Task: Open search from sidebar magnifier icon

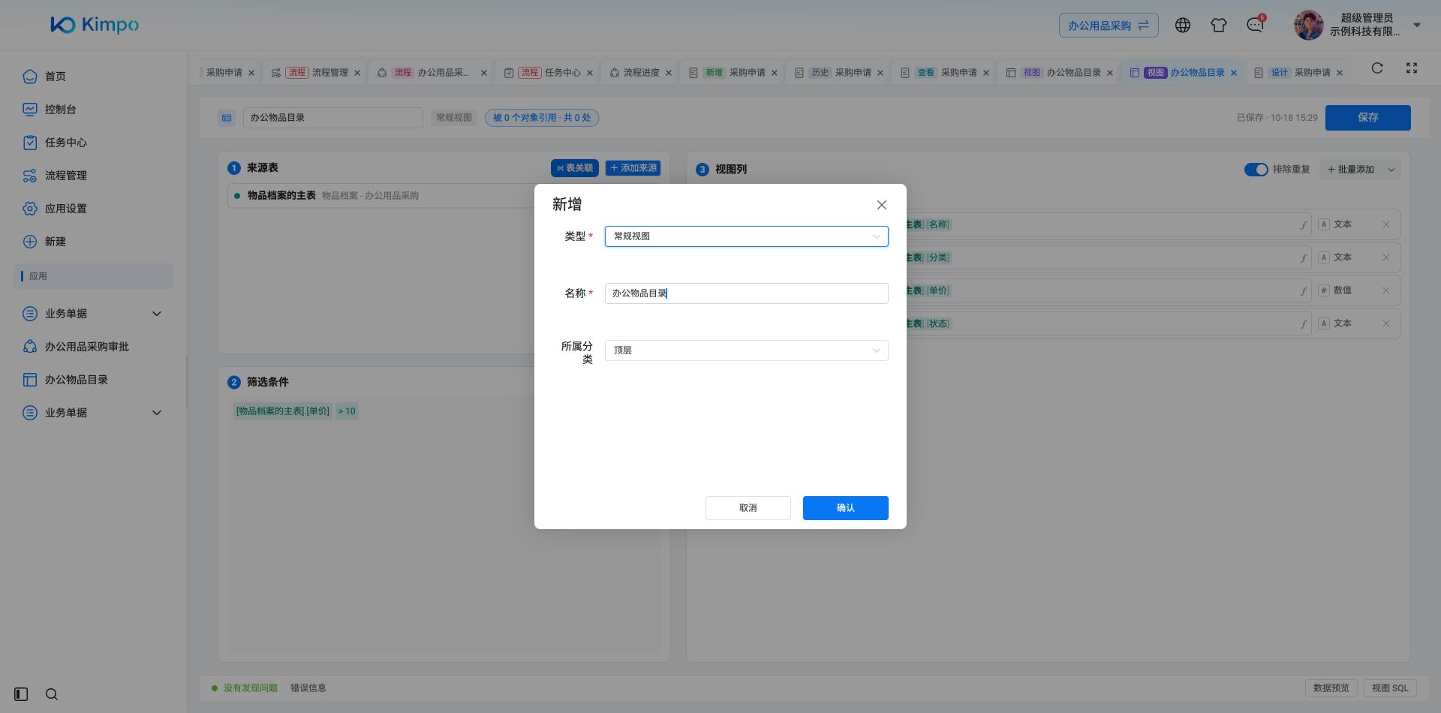Action: 52,694
